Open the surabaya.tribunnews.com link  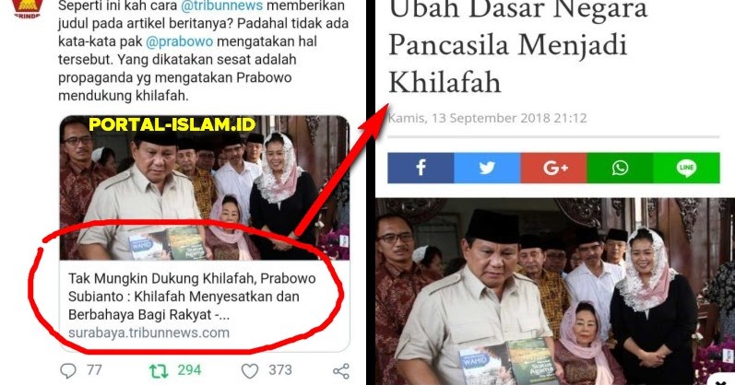tap(148, 333)
